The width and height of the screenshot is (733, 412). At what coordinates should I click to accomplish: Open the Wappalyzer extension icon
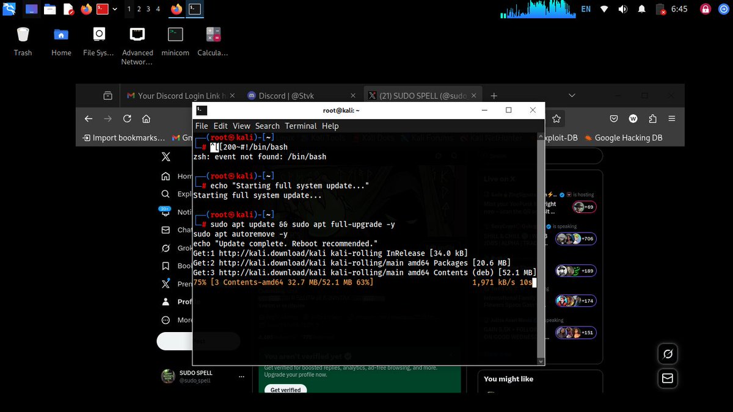coord(633,118)
